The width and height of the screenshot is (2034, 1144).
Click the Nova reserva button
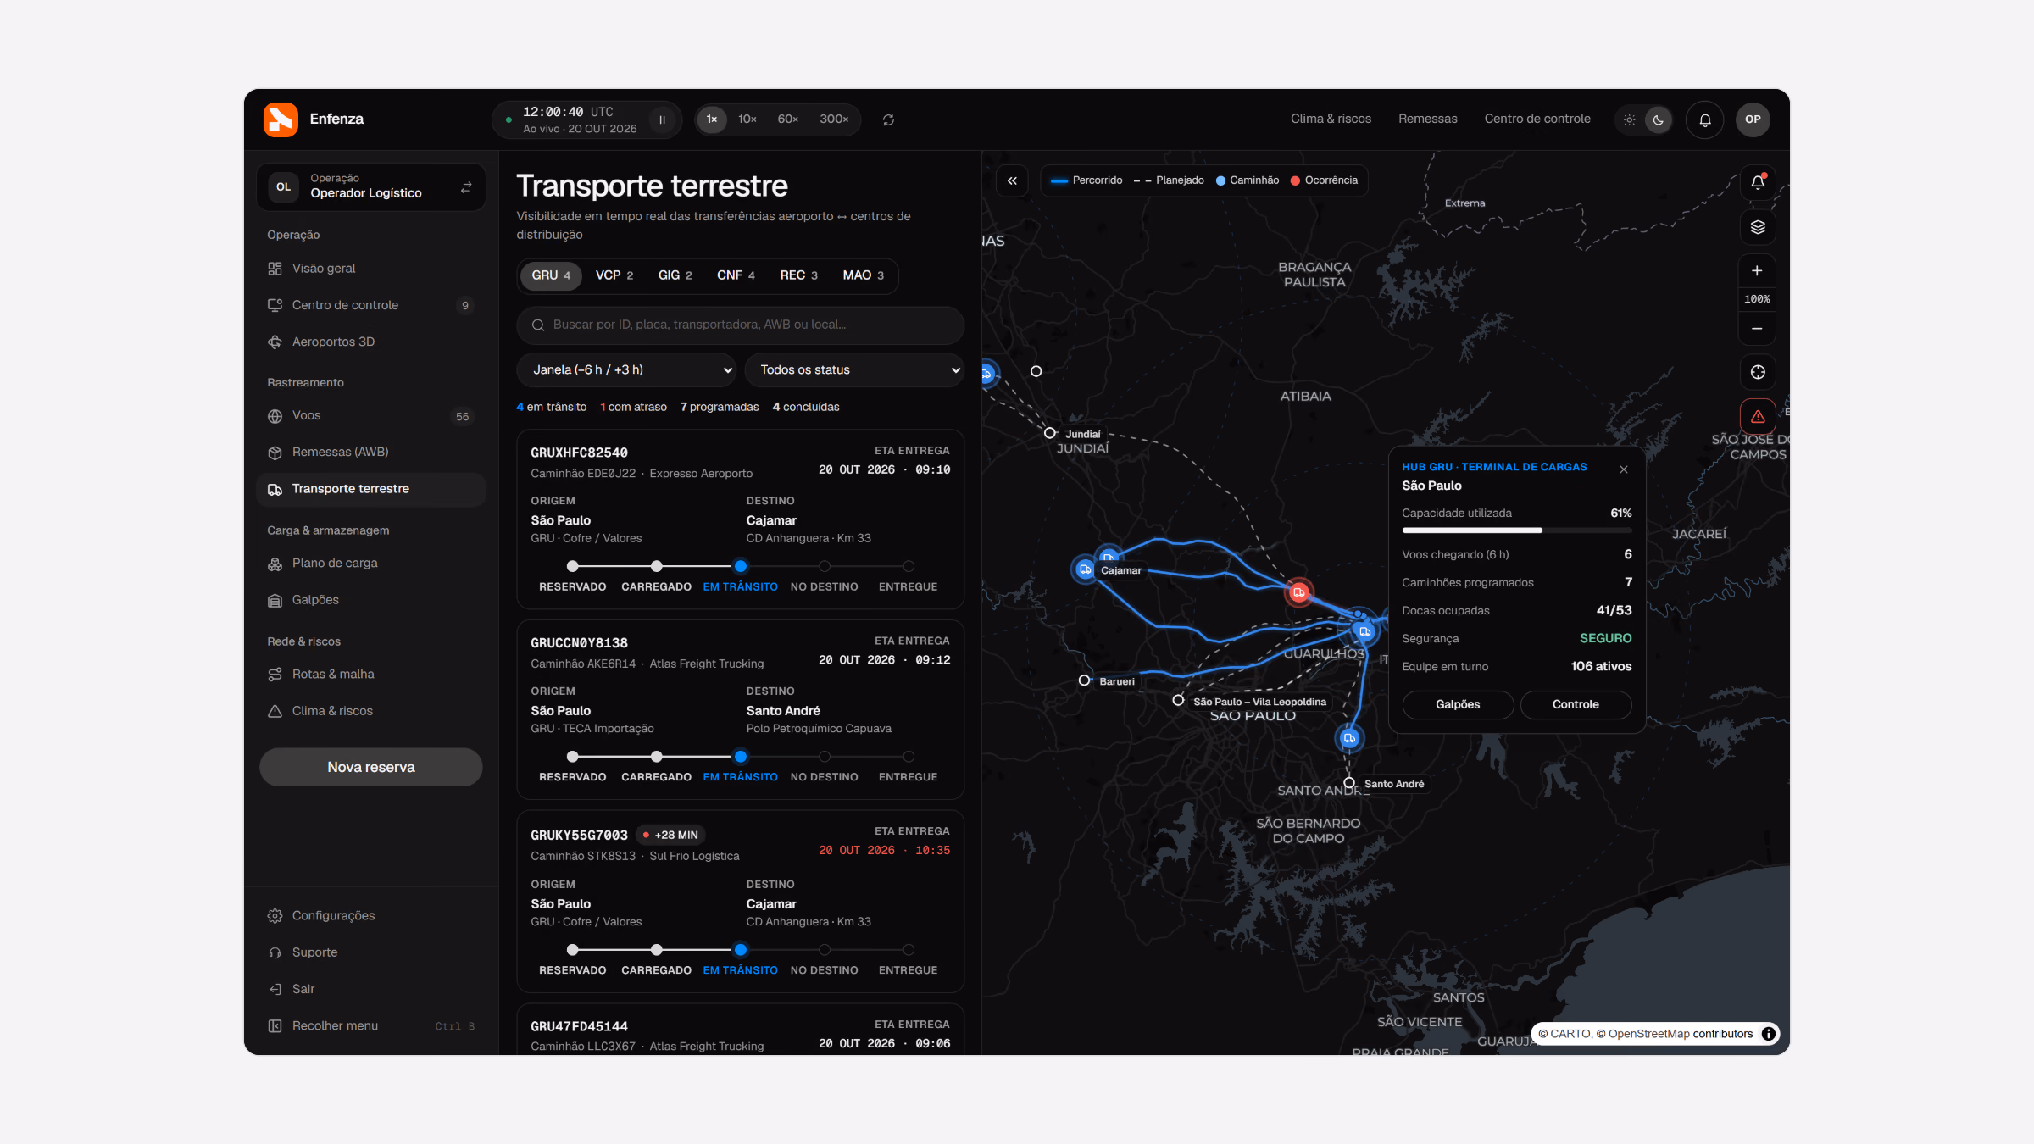point(371,767)
